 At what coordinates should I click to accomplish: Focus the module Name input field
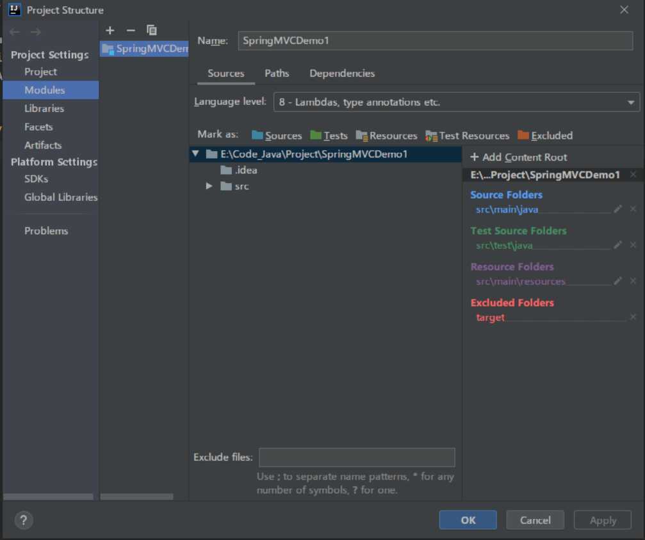tap(435, 41)
